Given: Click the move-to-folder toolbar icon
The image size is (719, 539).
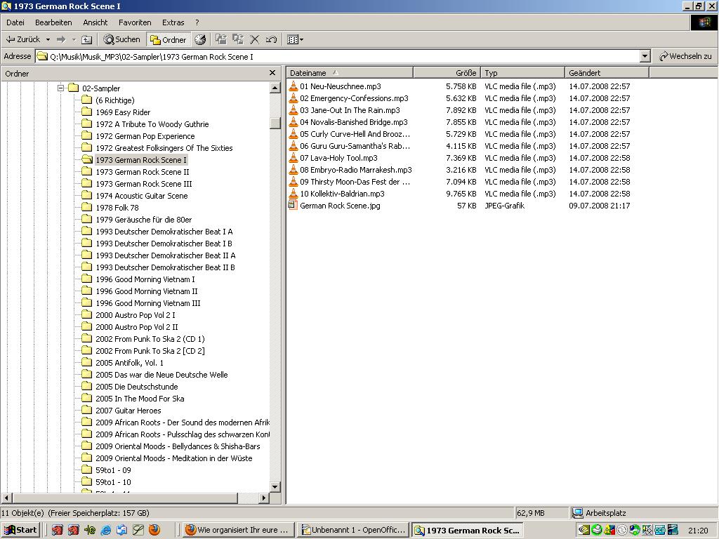Looking at the screenshot, I should coord(221,39).
